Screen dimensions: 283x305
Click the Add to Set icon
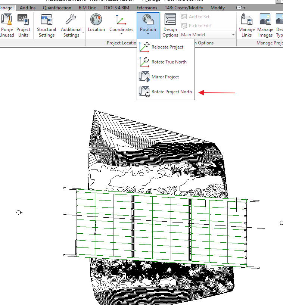point(184,17)
